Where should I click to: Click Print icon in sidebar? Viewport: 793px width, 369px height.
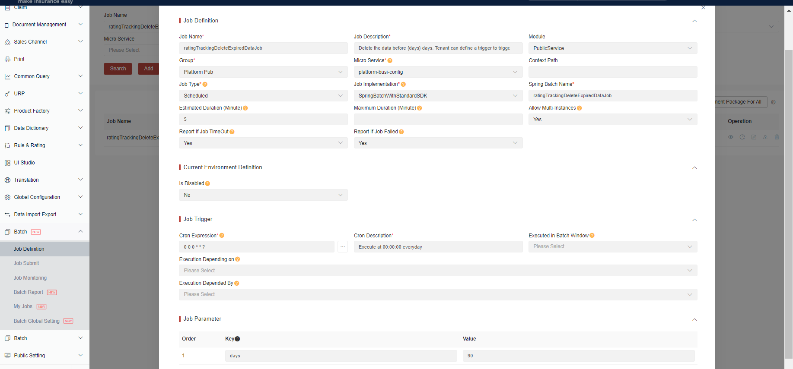click(x=7, y=59)
